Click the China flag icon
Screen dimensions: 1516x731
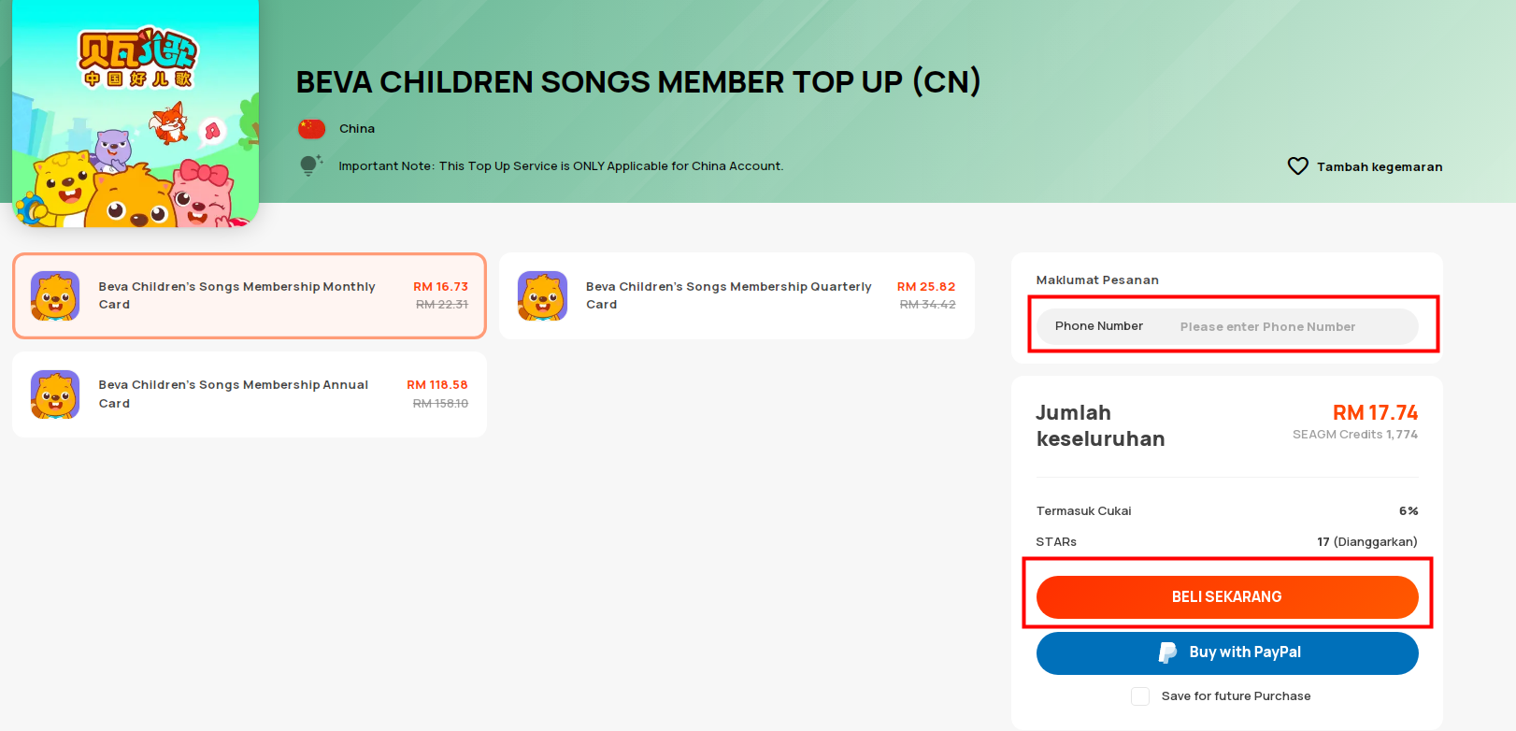[311, 129]
